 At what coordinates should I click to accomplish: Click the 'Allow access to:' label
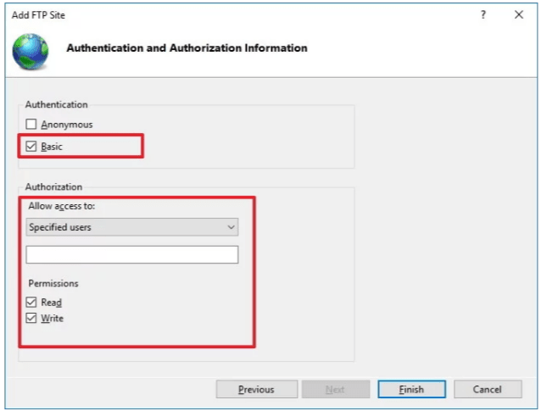tap(61, 206)
